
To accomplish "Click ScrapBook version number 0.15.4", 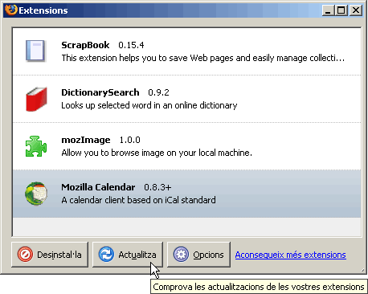I will click(131, 45).
